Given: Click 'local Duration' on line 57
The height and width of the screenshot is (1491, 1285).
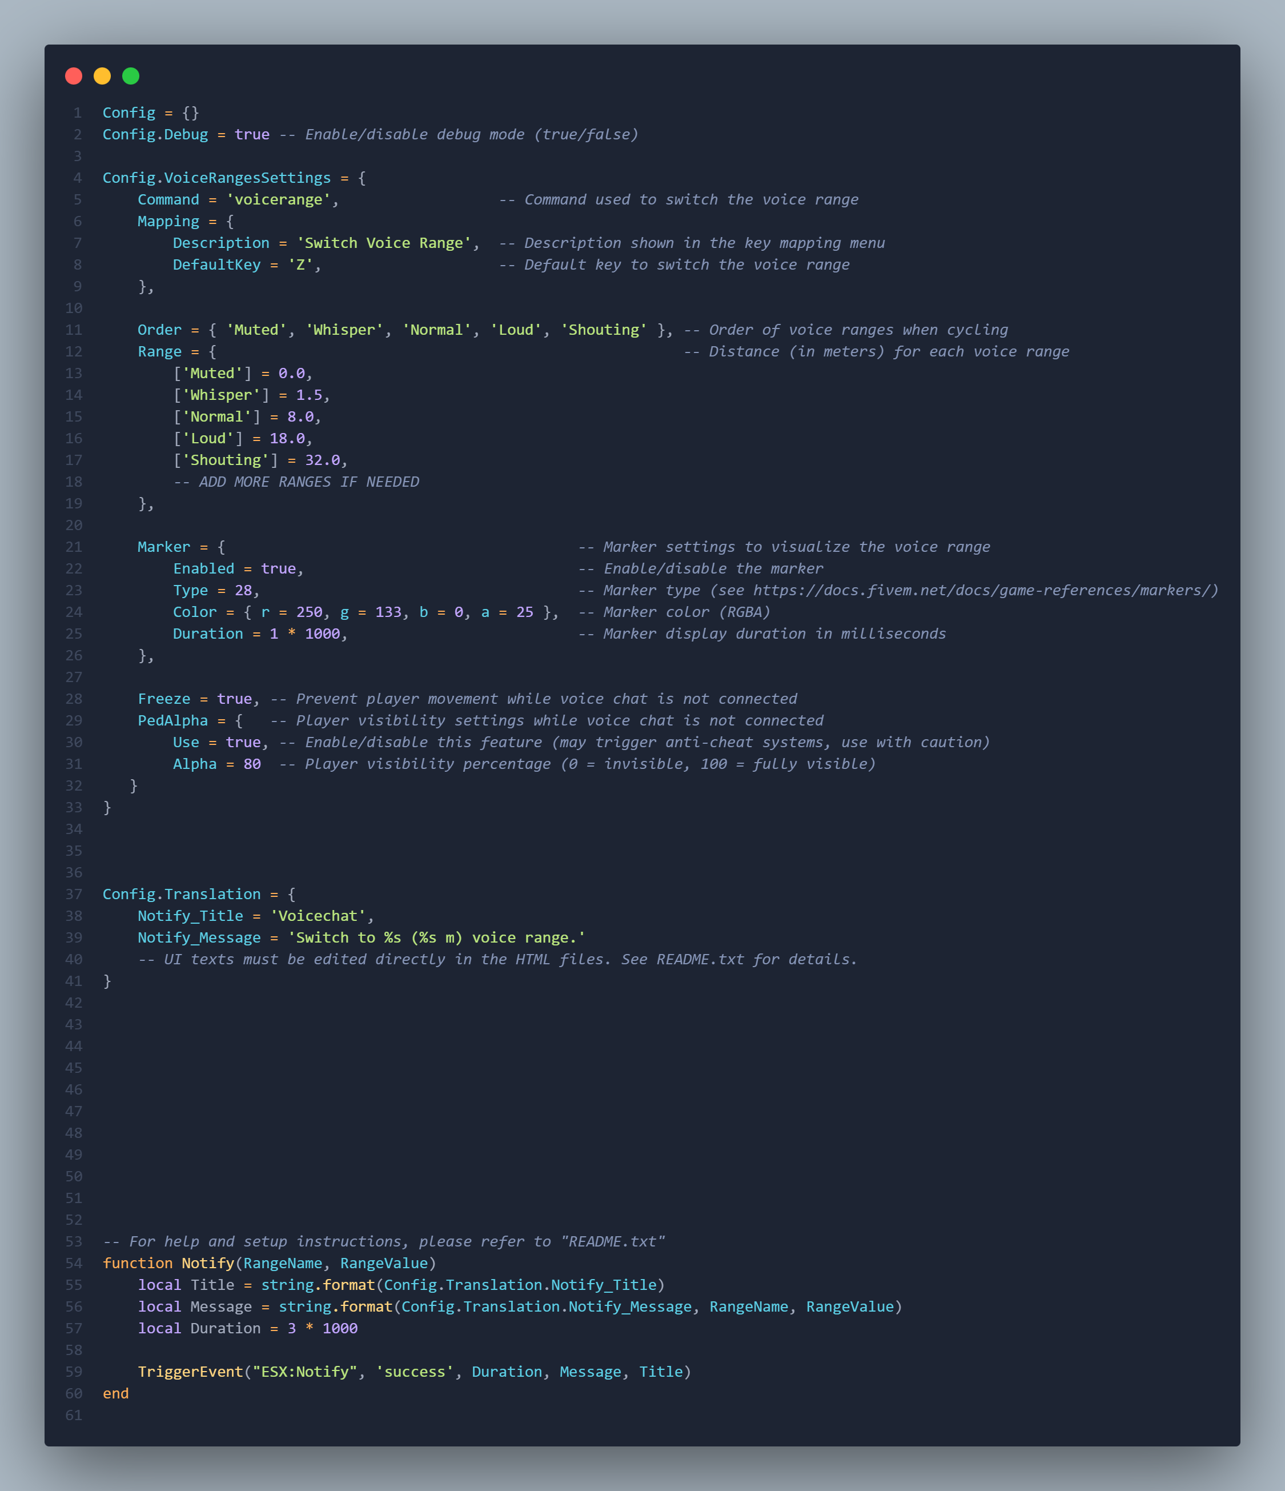Looking at the screenshot, I should point(199,1328).
